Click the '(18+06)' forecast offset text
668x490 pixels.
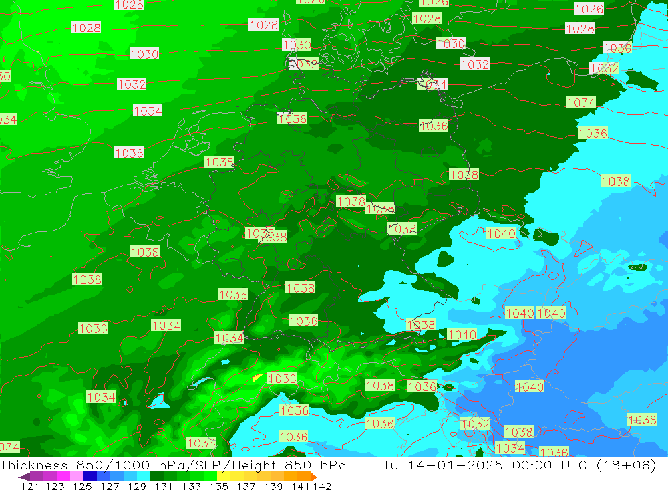627,465
